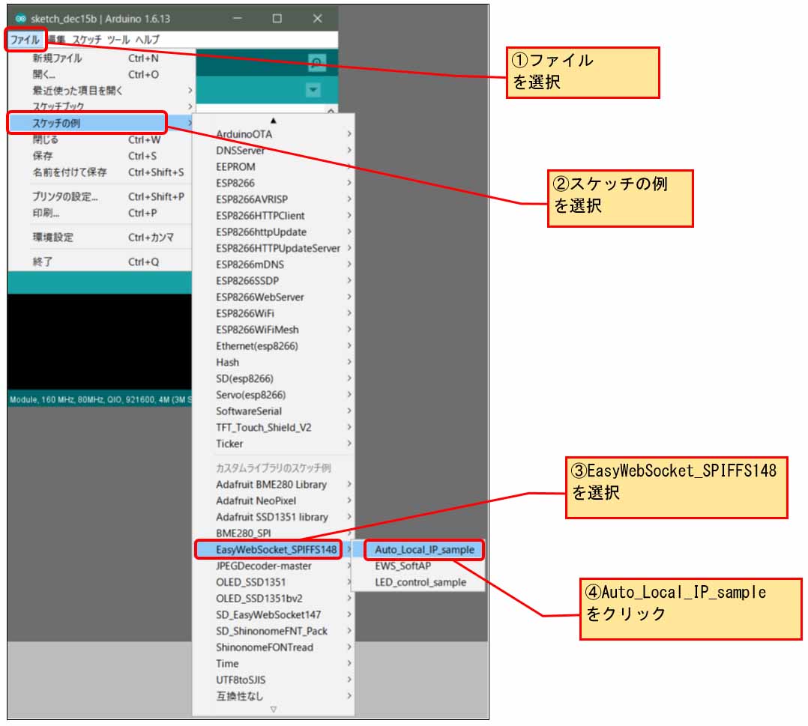Image resolution: width=808 pixels, height=726 pixels.
Task: Open BME280_SPI examples entry
Action: coord(274,533)
